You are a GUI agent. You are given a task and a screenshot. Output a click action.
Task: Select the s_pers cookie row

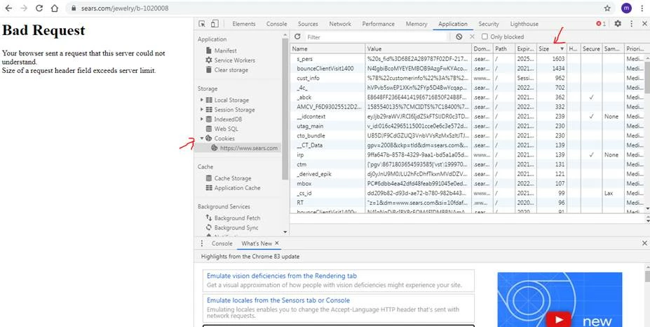click(467, 59)
